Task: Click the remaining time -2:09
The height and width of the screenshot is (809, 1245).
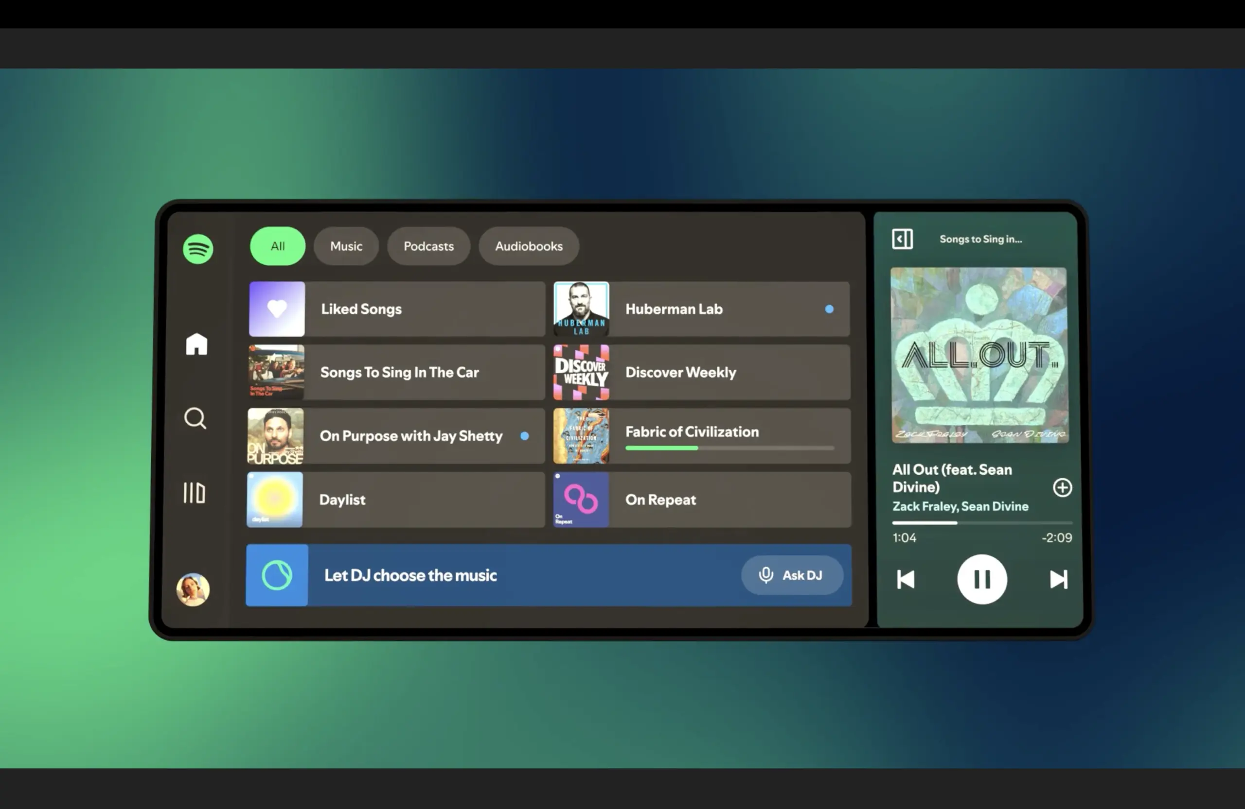Action: pyautogui.click(x=1057, y=538)
